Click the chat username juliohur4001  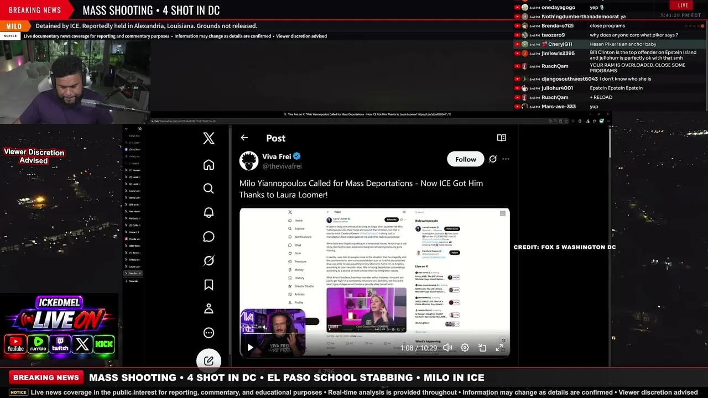click(557, 88)
